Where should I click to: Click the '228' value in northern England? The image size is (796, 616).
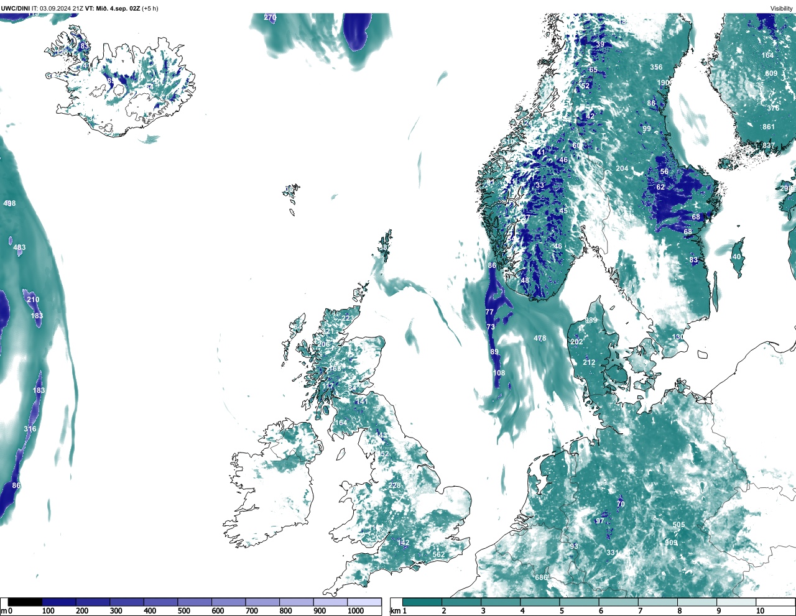395,485
